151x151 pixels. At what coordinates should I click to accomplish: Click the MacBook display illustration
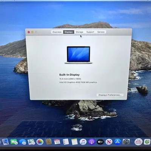coord(79,55)
